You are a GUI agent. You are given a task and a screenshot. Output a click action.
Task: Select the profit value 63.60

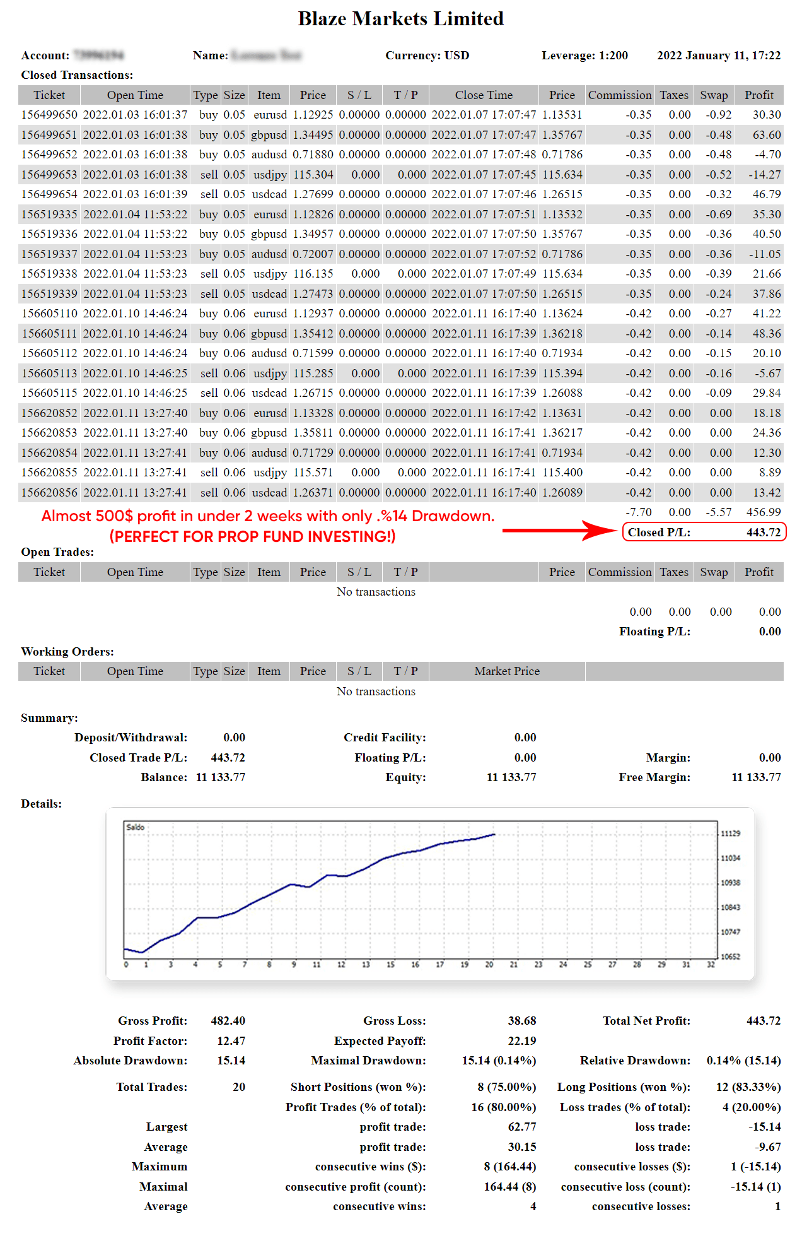[767, 135]
